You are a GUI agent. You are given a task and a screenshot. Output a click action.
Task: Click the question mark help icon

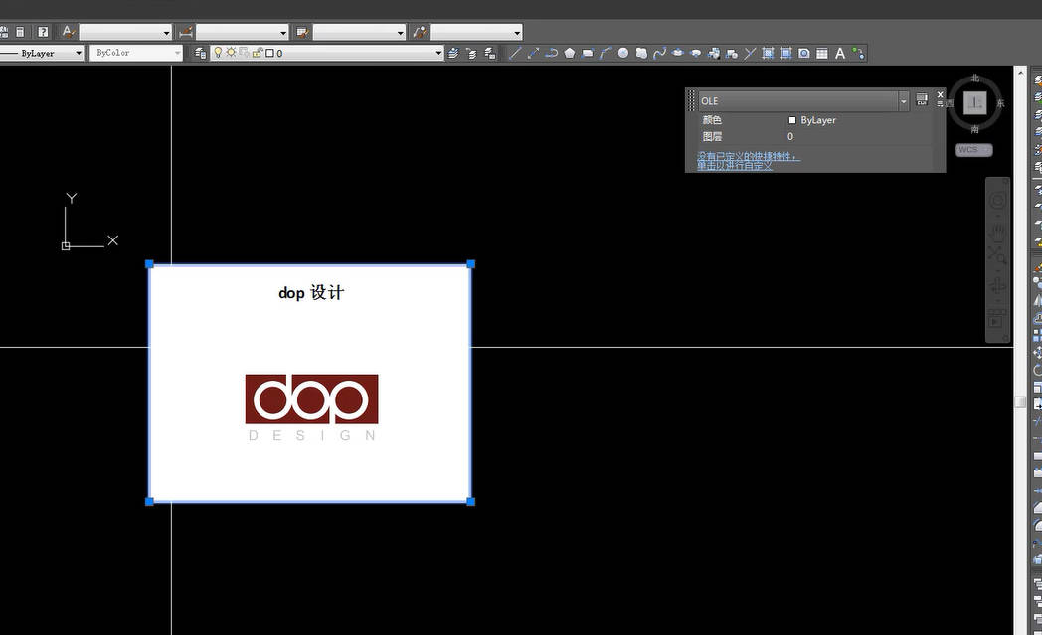(x=43, y=31)
